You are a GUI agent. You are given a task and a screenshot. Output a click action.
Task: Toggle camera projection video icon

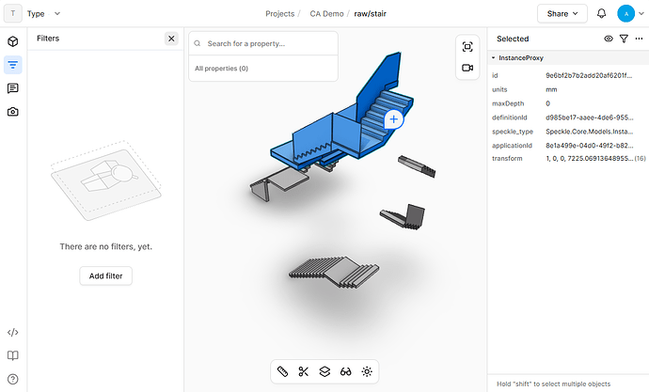click(467, 68)
